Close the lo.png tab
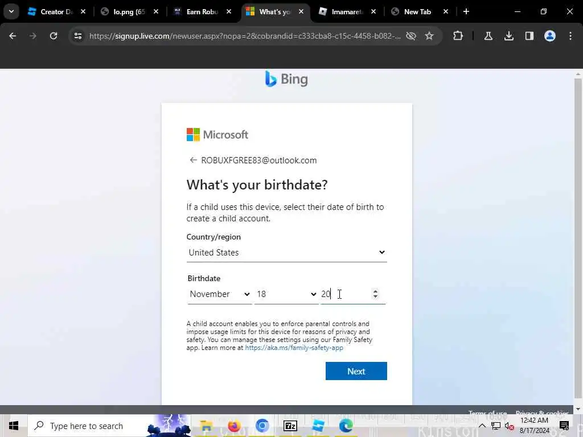 tap(156, 12)
